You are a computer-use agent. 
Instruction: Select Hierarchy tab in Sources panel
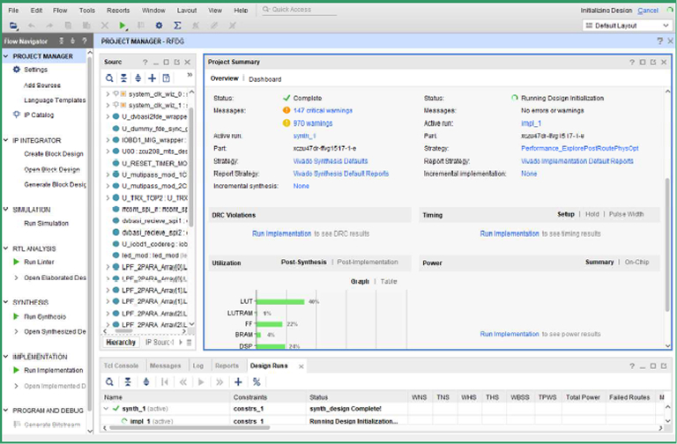coord(121,342)
